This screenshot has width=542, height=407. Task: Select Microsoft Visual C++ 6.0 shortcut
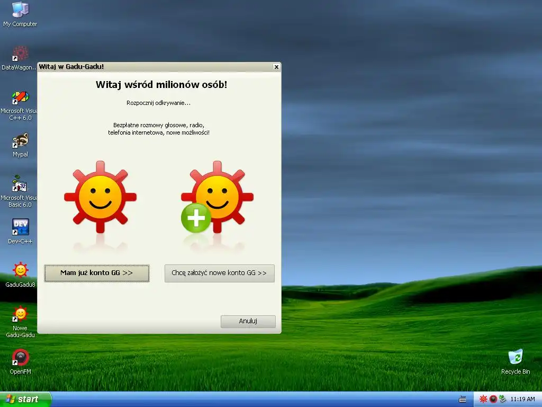coord(20,105)
